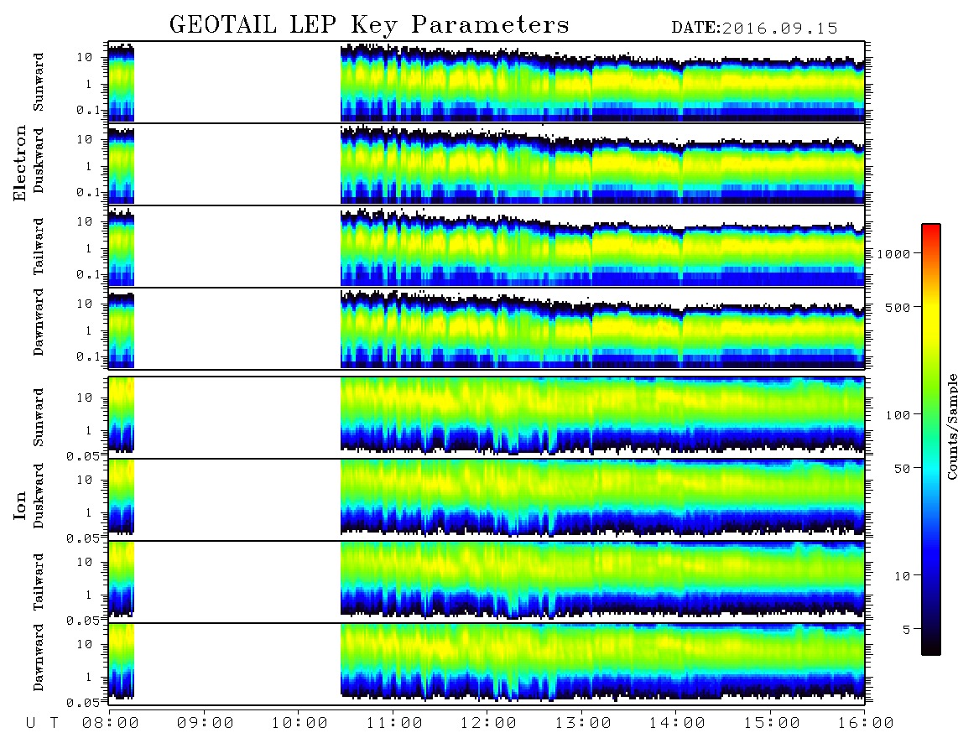Click the Ion Dawnward spectrogram plot
The image size is (958, 738).
[487, 664]
